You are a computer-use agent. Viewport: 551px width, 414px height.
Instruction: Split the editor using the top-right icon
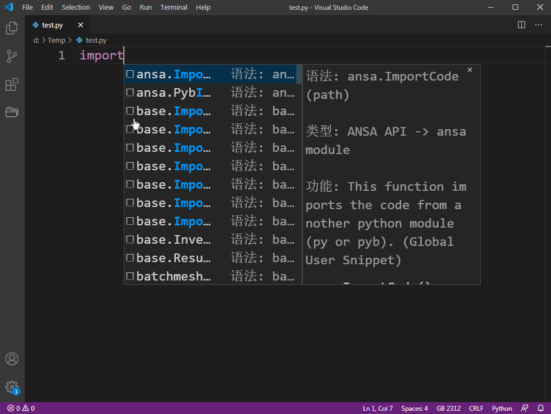tap(521, 24)
